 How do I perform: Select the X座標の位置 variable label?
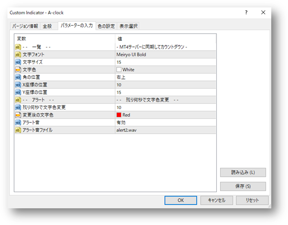[x=35, y=85]
